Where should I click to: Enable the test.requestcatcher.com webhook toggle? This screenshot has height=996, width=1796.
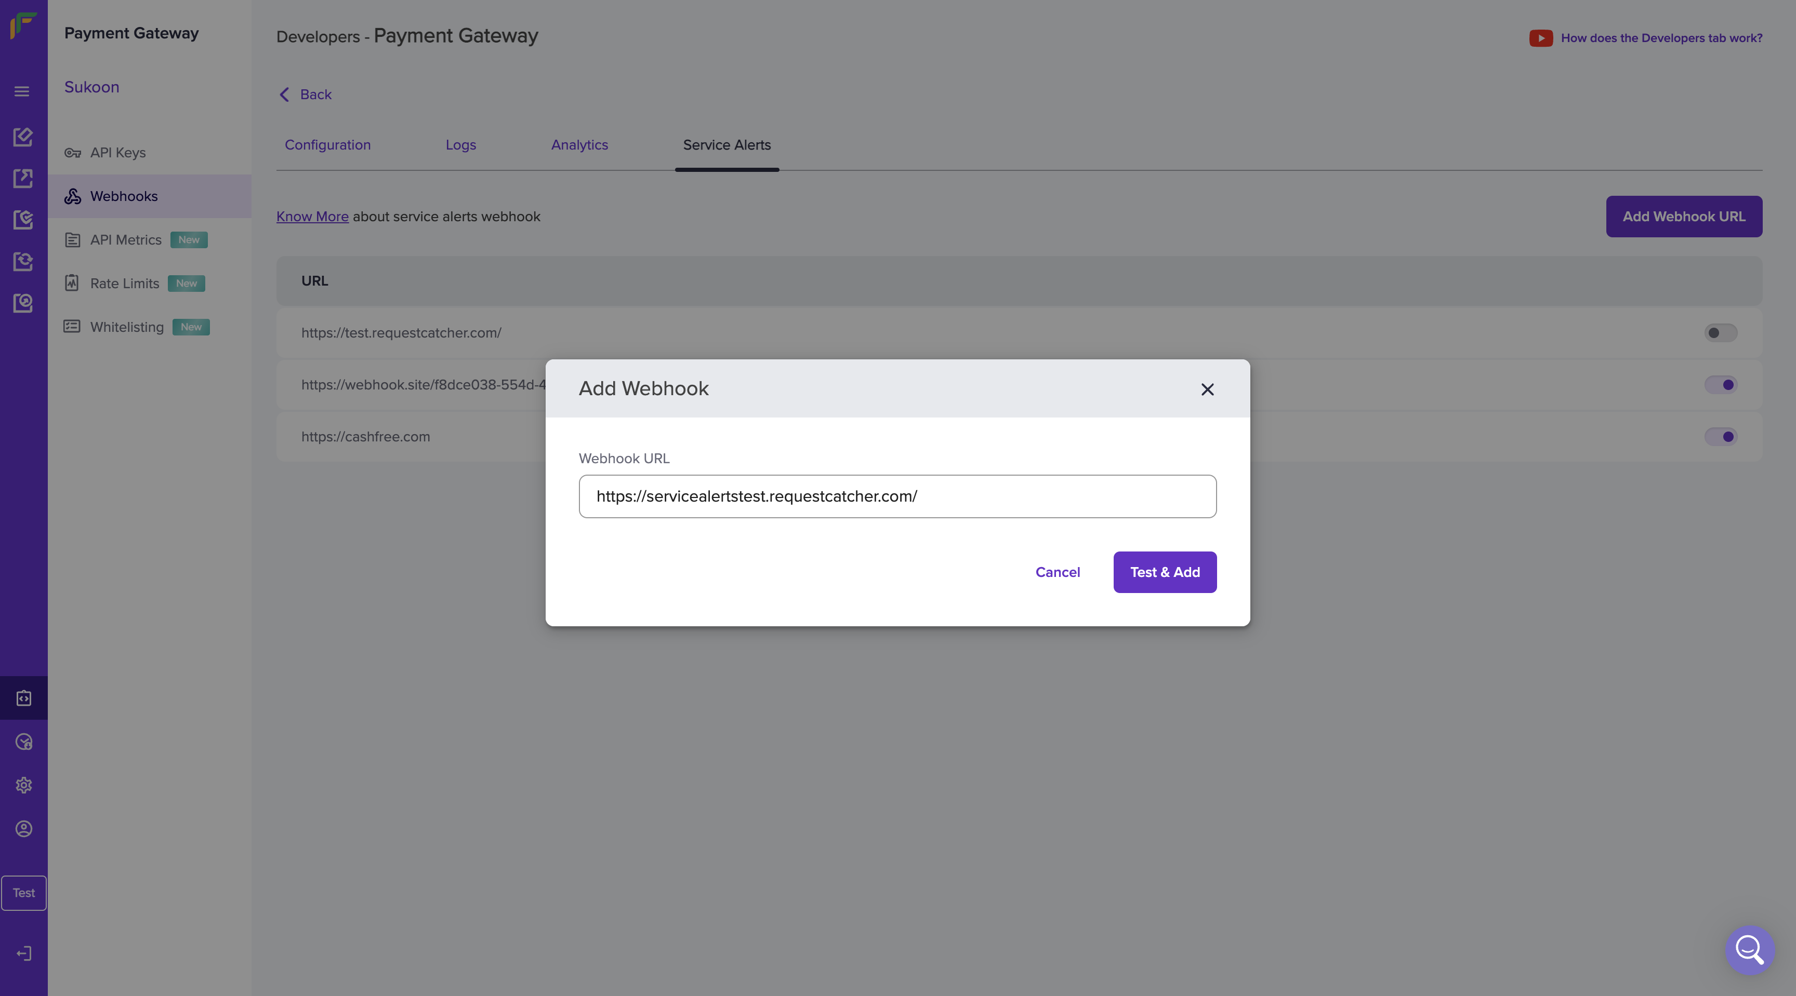[1720, 333]
